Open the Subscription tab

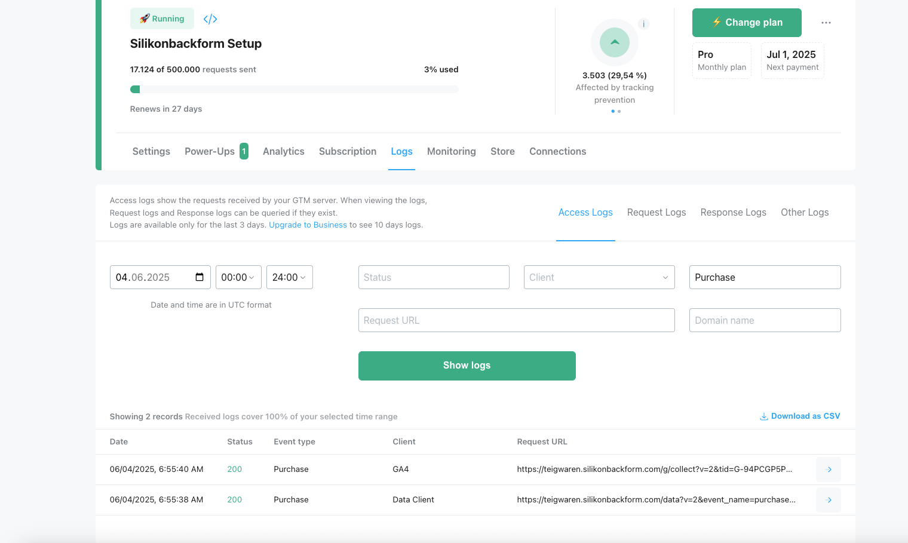(x=348, y=152)
